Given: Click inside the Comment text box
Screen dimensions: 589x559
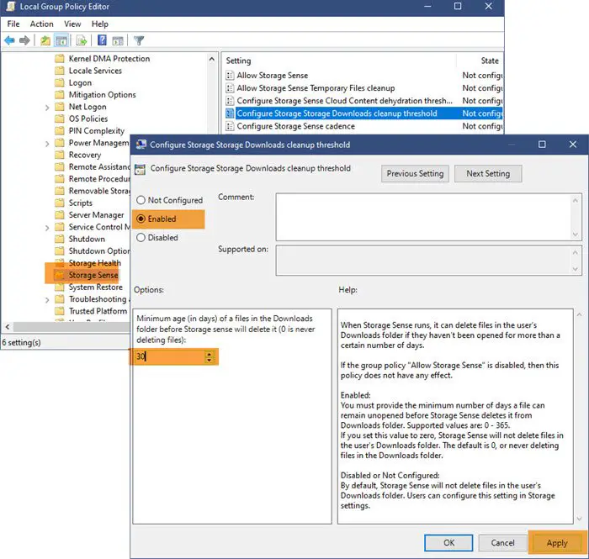Looking at the screenshot, I should (423, 217).
